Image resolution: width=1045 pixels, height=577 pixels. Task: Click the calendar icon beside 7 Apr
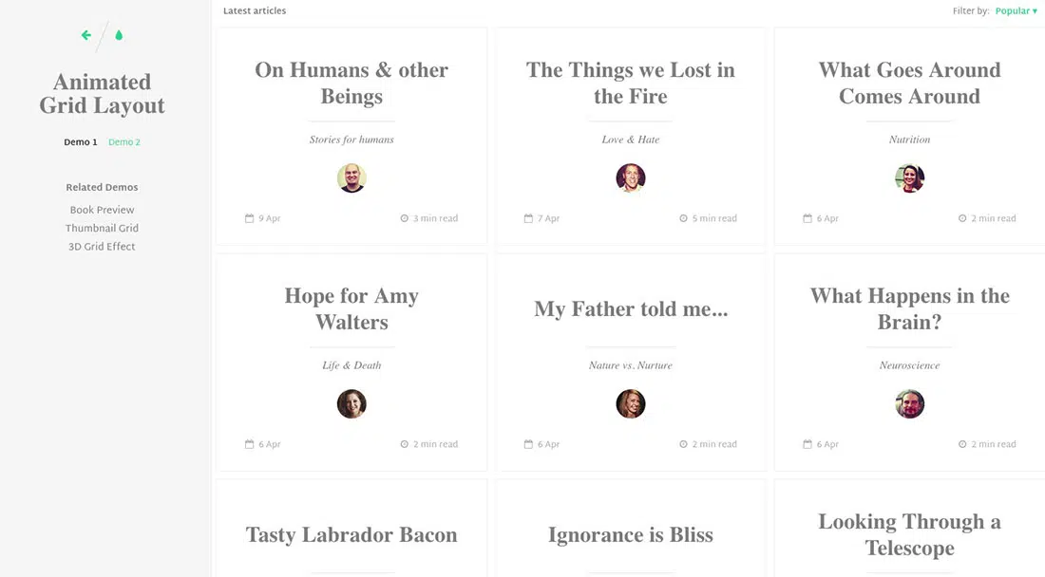[528, 218]
